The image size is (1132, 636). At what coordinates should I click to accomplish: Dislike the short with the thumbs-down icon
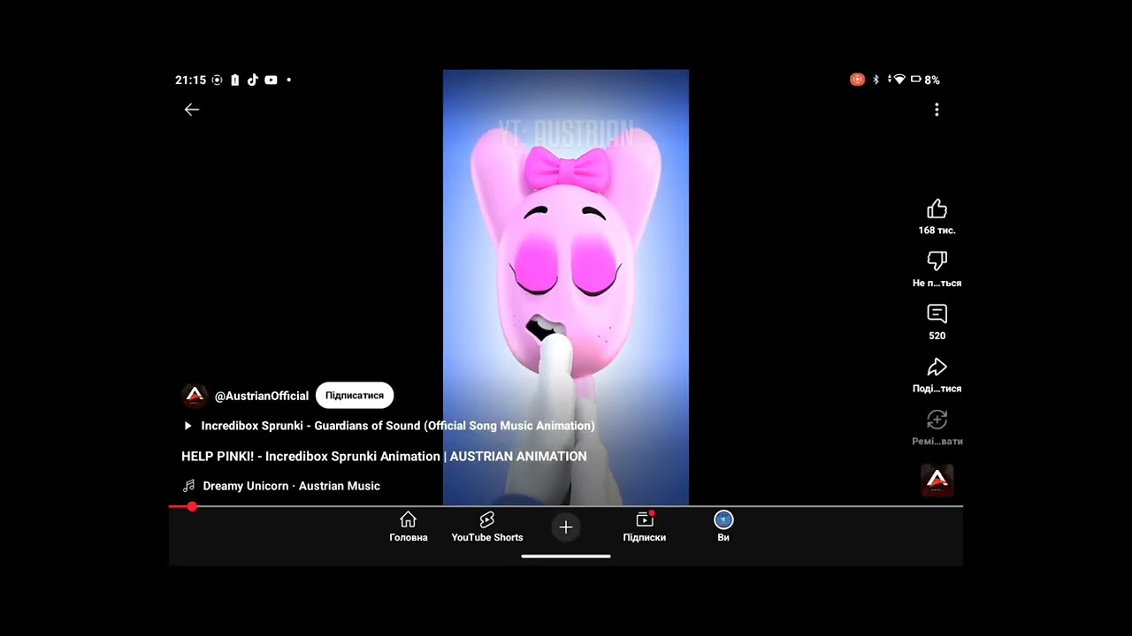coord(937,261)
